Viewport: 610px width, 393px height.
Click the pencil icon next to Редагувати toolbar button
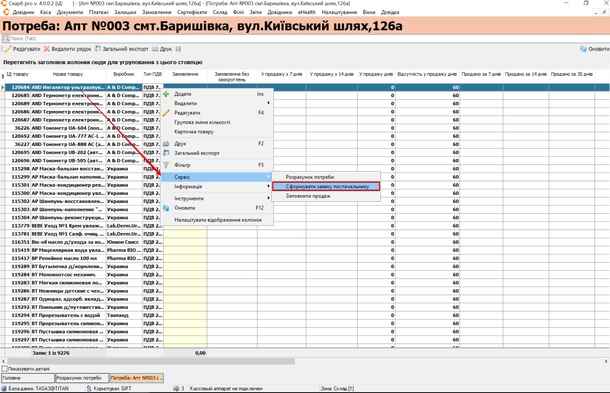point(8,49)
